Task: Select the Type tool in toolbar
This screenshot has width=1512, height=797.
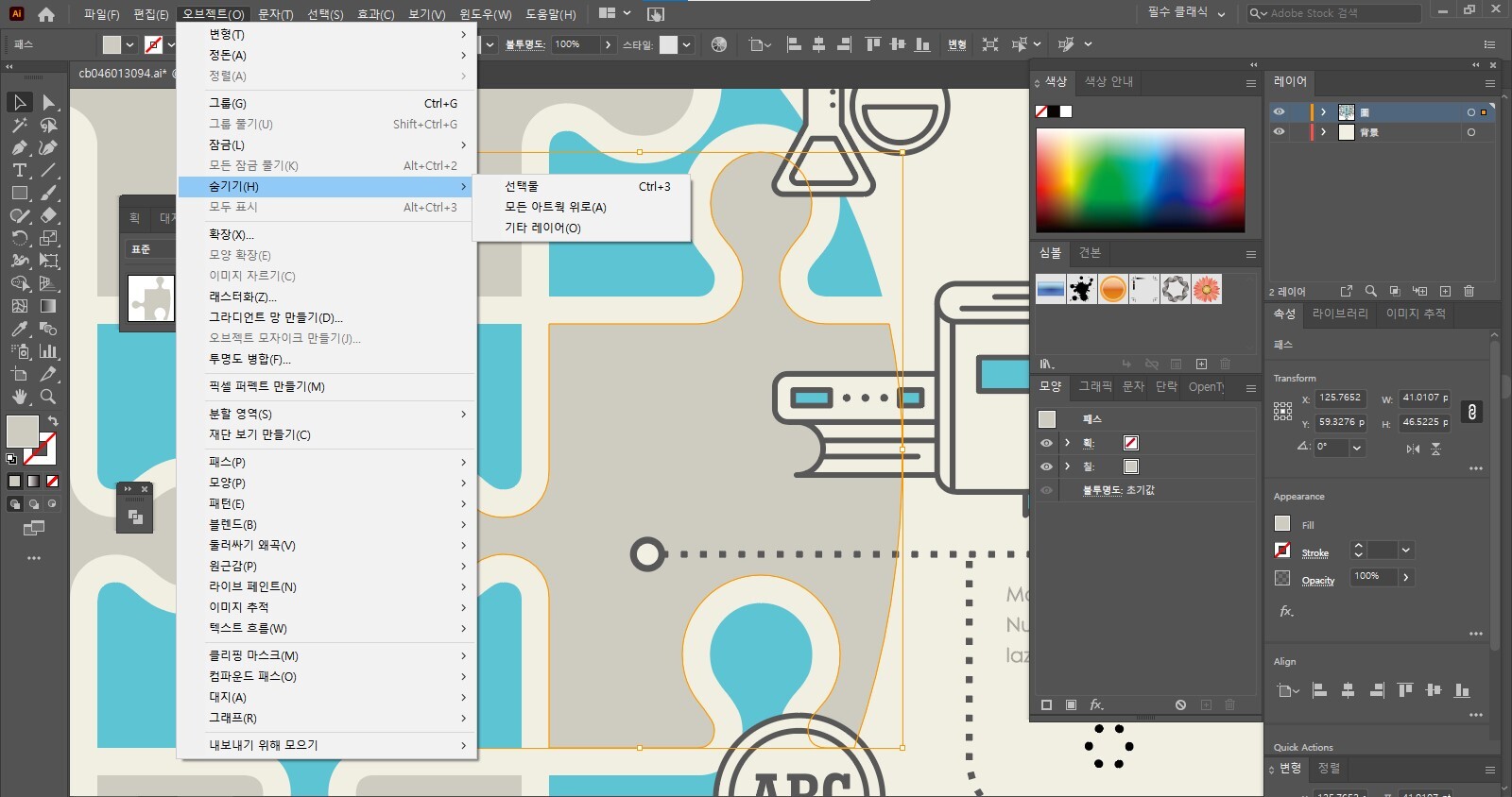Action: tap(19, 170)
